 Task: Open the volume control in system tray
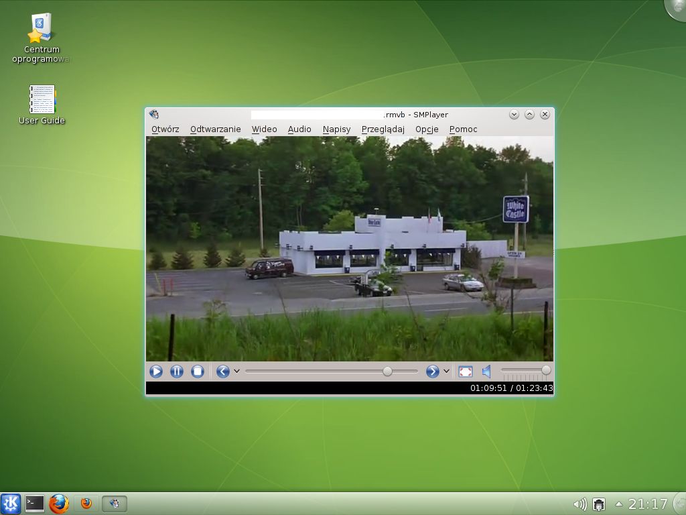click(x=580, y=504)
